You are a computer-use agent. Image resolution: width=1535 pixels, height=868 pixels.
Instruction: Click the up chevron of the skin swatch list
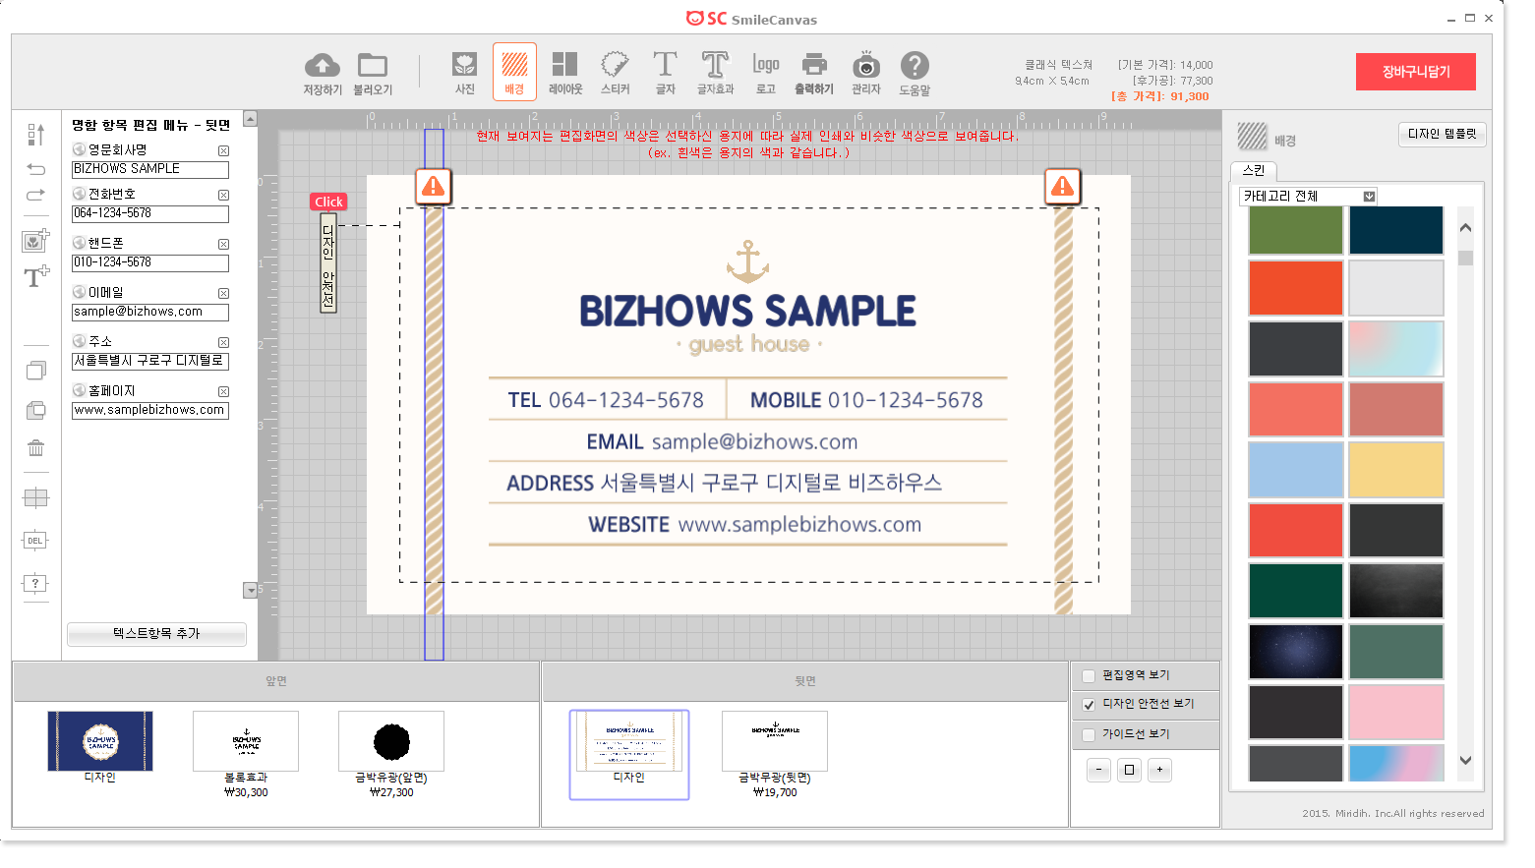pyautogui.click(x=1465, y=228)
